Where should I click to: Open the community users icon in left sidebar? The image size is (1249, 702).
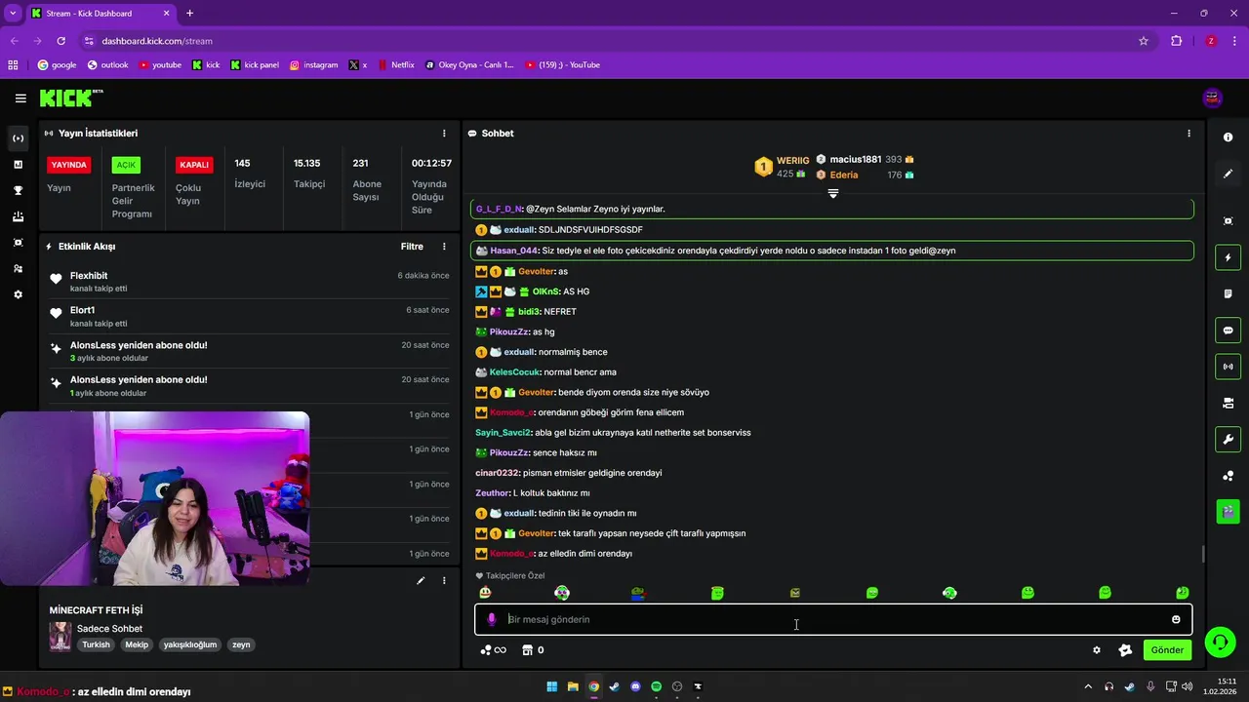(18, 268)
